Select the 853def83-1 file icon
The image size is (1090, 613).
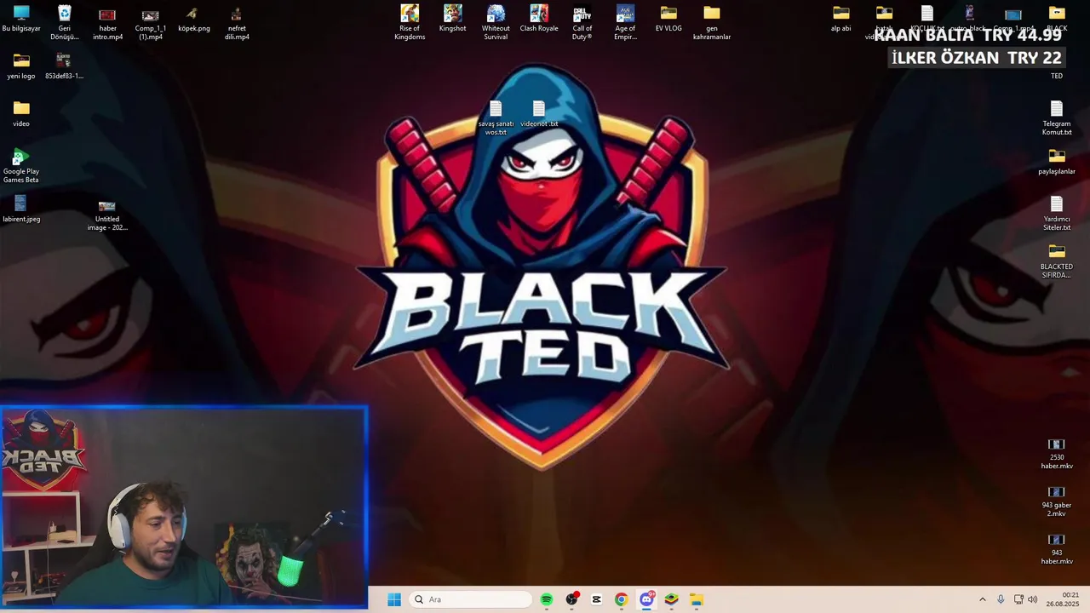pos(64,66)
